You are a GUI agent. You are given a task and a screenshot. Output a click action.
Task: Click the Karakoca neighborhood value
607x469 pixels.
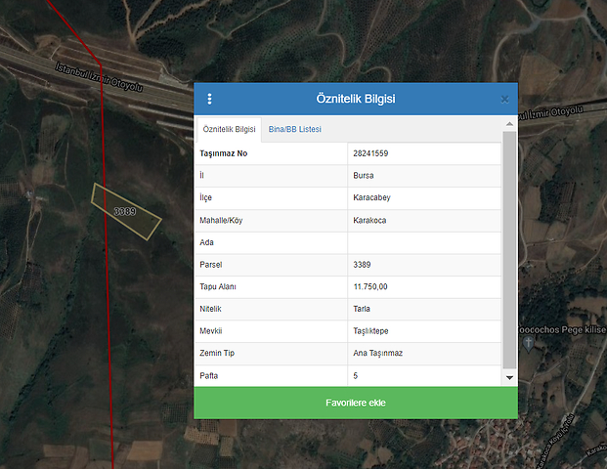369,220
